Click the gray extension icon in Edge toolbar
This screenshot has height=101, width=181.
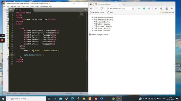[139, 8]
